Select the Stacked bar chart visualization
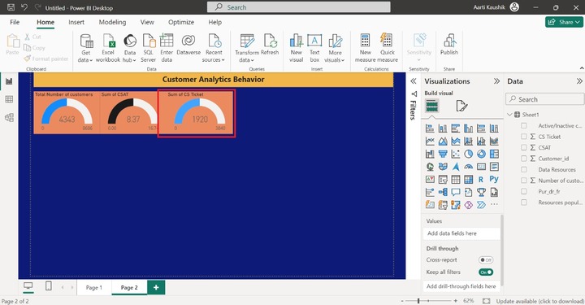This screenshot has width=585, height=305. pyautogui.click(x=430, y=129)
